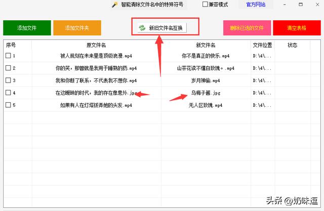324x211 pixels.
Task: Check the row 3 checkbox
Action: point(8,80)
